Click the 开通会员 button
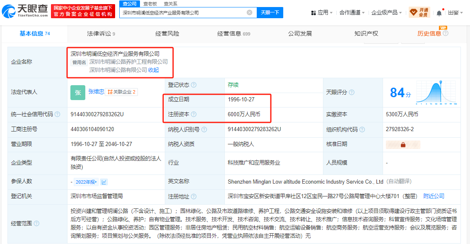The height and width of the screenshot is (244, 470). pos(419,12)
